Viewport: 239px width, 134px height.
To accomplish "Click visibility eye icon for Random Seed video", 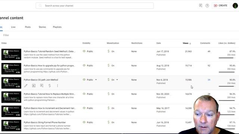I will [x=84, y=51].
